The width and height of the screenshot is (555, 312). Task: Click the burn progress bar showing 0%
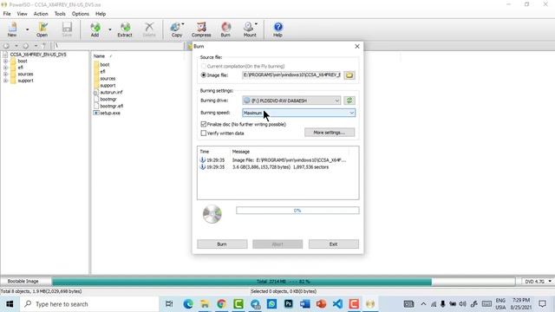click(x=297, y=211)
